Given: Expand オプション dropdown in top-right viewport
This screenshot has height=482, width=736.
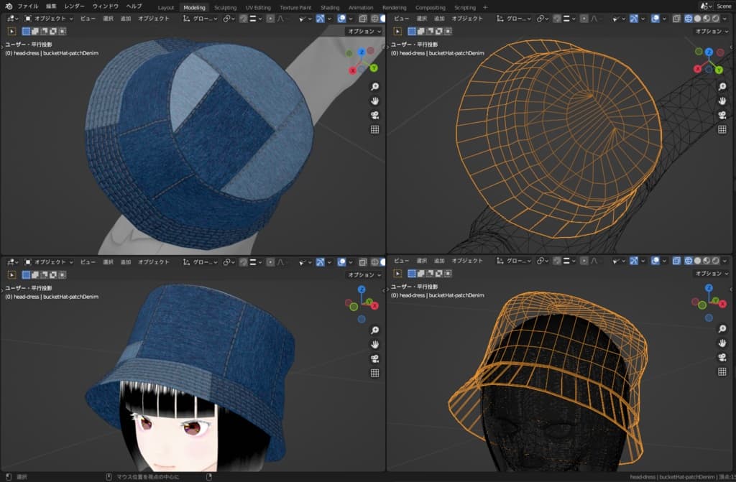Looking at the screenshot, I should 712,31.
